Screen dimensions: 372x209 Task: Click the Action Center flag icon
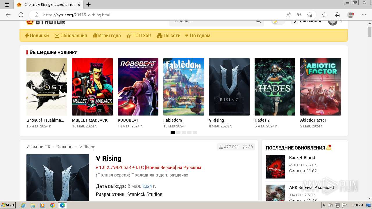[344, 205]
